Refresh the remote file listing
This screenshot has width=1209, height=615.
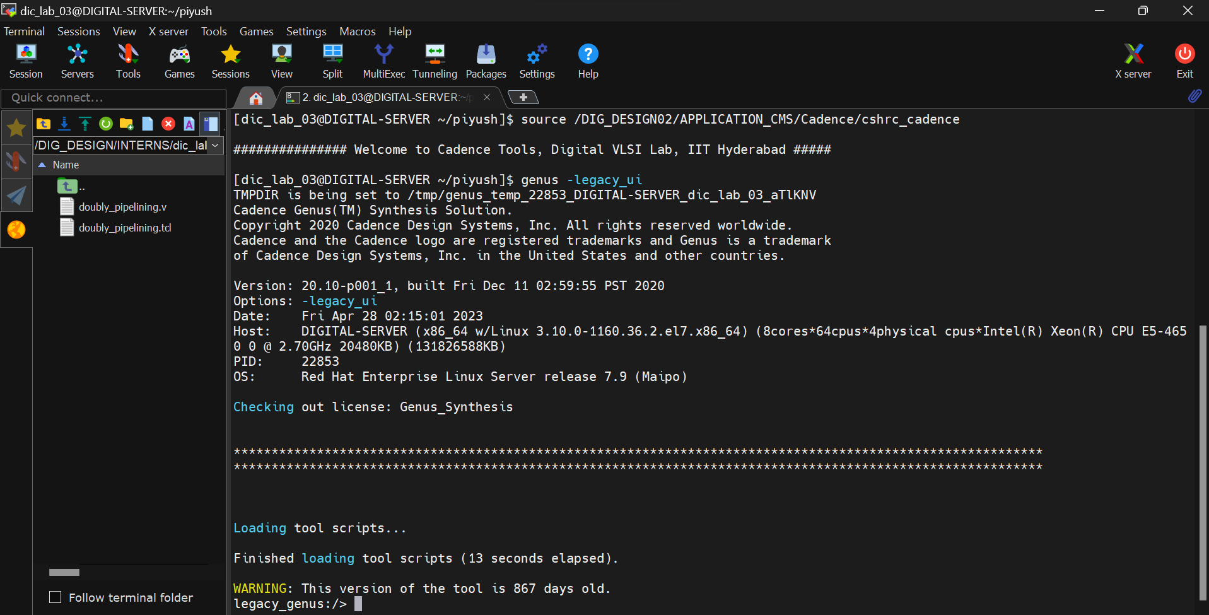(105, 124)
